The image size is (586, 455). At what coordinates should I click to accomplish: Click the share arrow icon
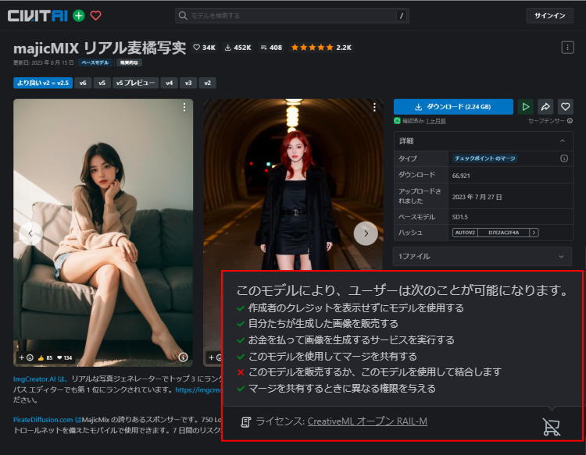point(545,107)
